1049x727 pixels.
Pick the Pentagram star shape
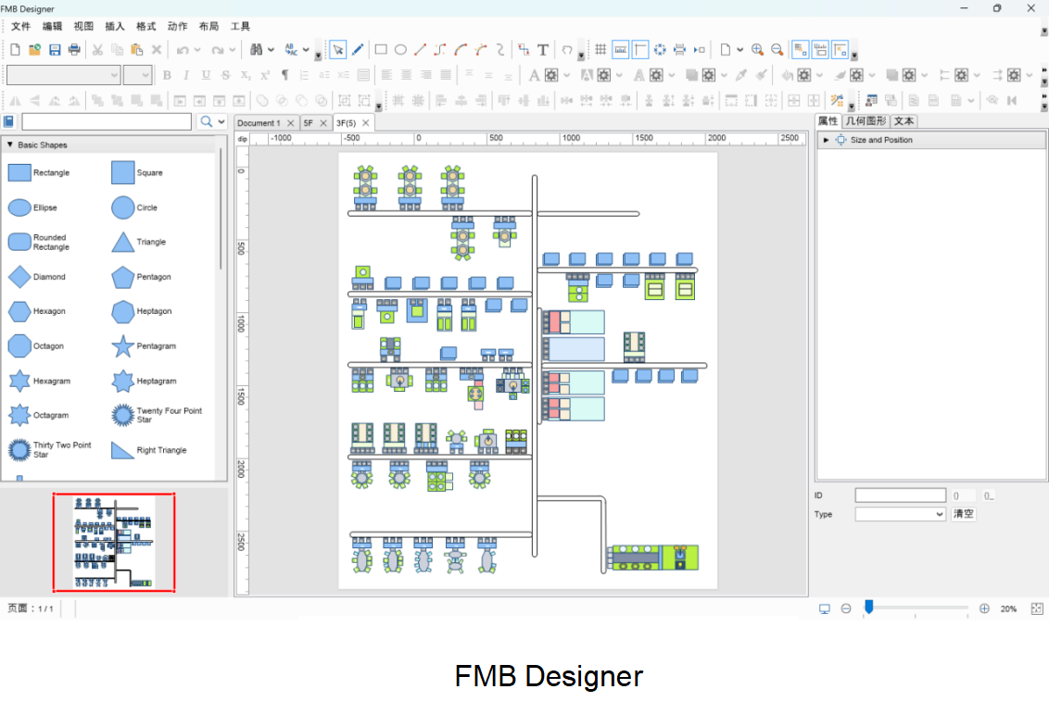coord(122,345)
